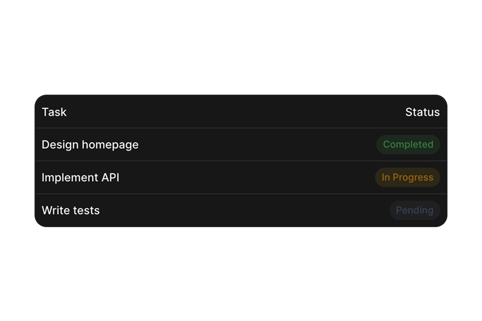The width and height of the screenshot is (482, 321).
Task: Change status of the Design homepage task
Action: [x=408, y=144]
